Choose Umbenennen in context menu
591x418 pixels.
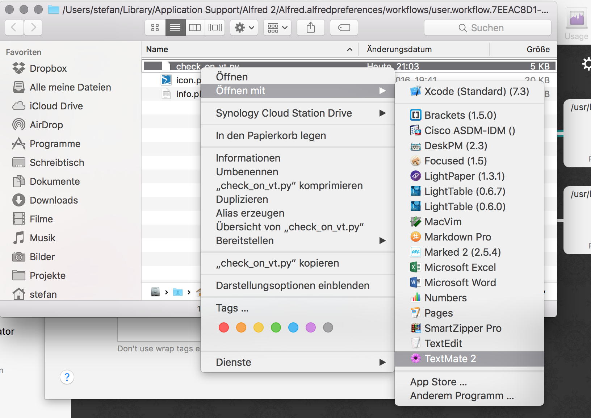pyautogui.click(x=297, y=172)
